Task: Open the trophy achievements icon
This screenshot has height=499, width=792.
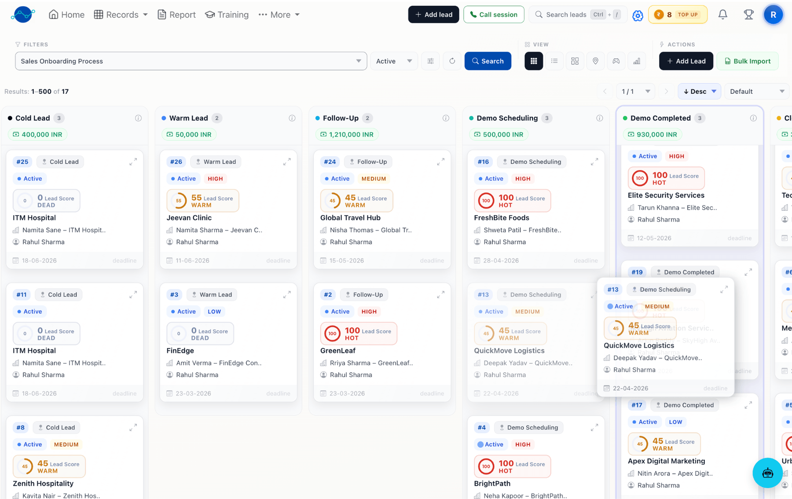Action: [x=748, y=15]
